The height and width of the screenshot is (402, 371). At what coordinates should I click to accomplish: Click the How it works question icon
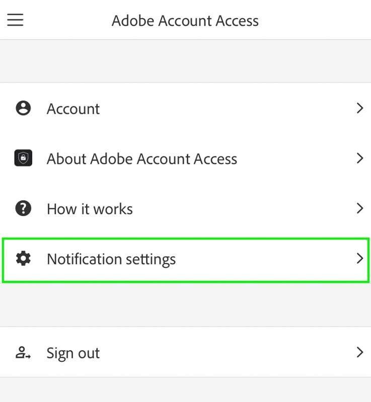(x=23, y=208)
